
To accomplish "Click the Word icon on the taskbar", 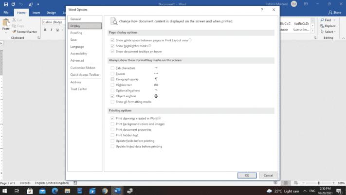I will tap(117, 191).
